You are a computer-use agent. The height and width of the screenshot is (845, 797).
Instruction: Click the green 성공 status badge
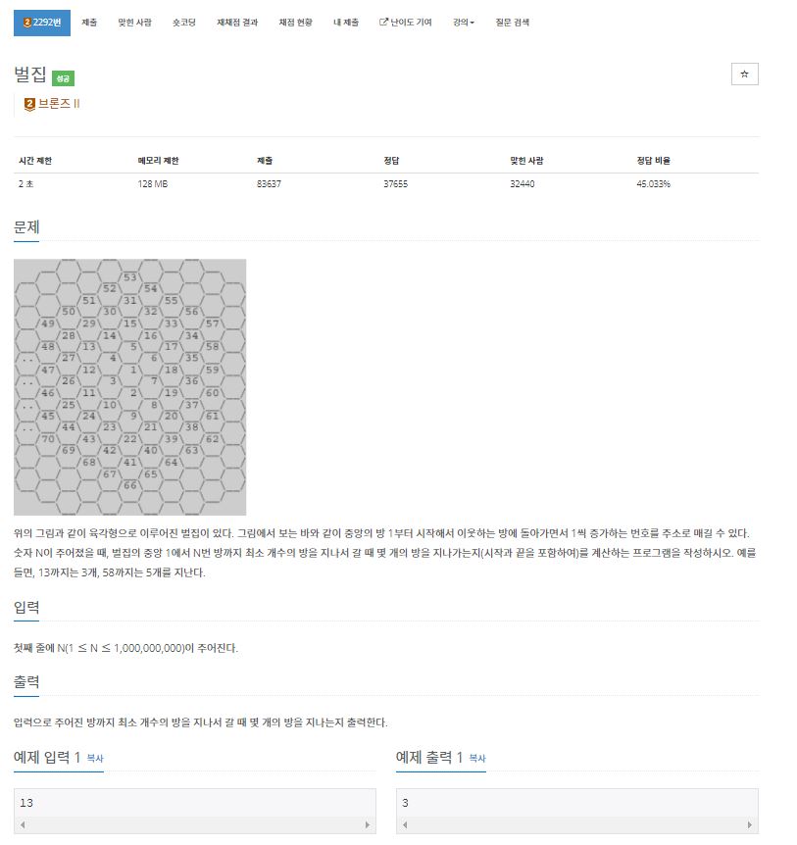[x=63, y=78]
